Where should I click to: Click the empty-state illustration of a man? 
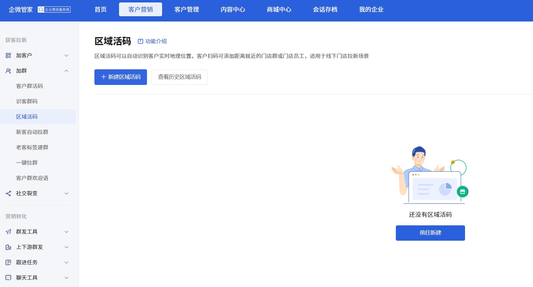click(430, 175)
